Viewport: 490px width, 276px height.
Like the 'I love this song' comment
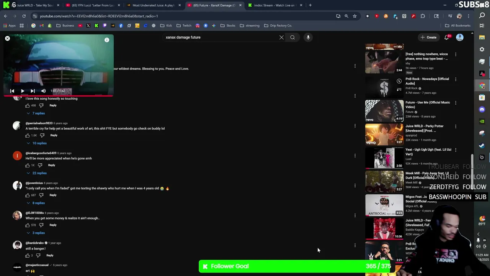[x=28, y=105]
